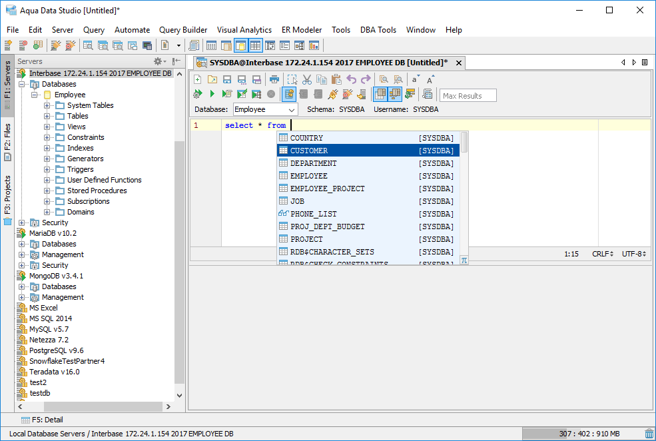The image size is (656, 441).
Task: Select the SYSDBA@Interbase query tab
Action: coord(328,63)
